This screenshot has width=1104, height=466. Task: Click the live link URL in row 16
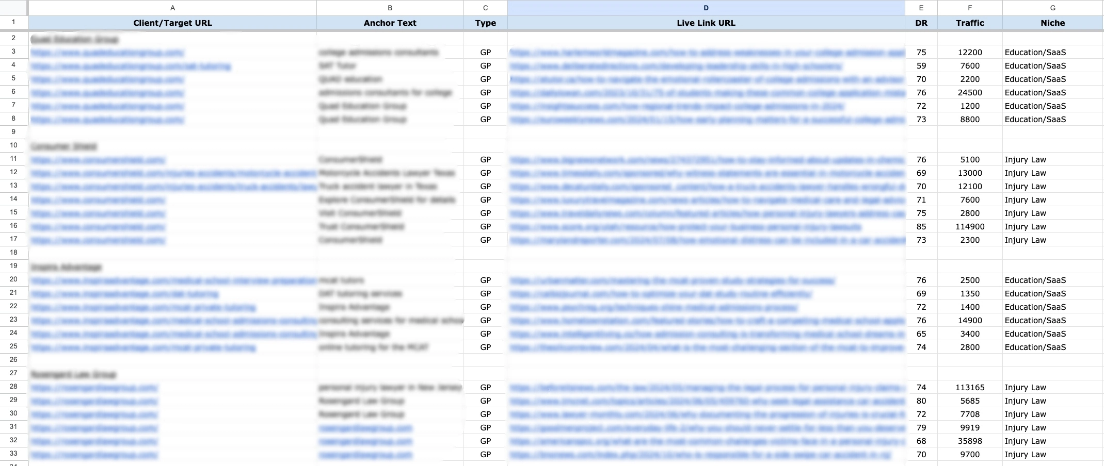point(685,226)
